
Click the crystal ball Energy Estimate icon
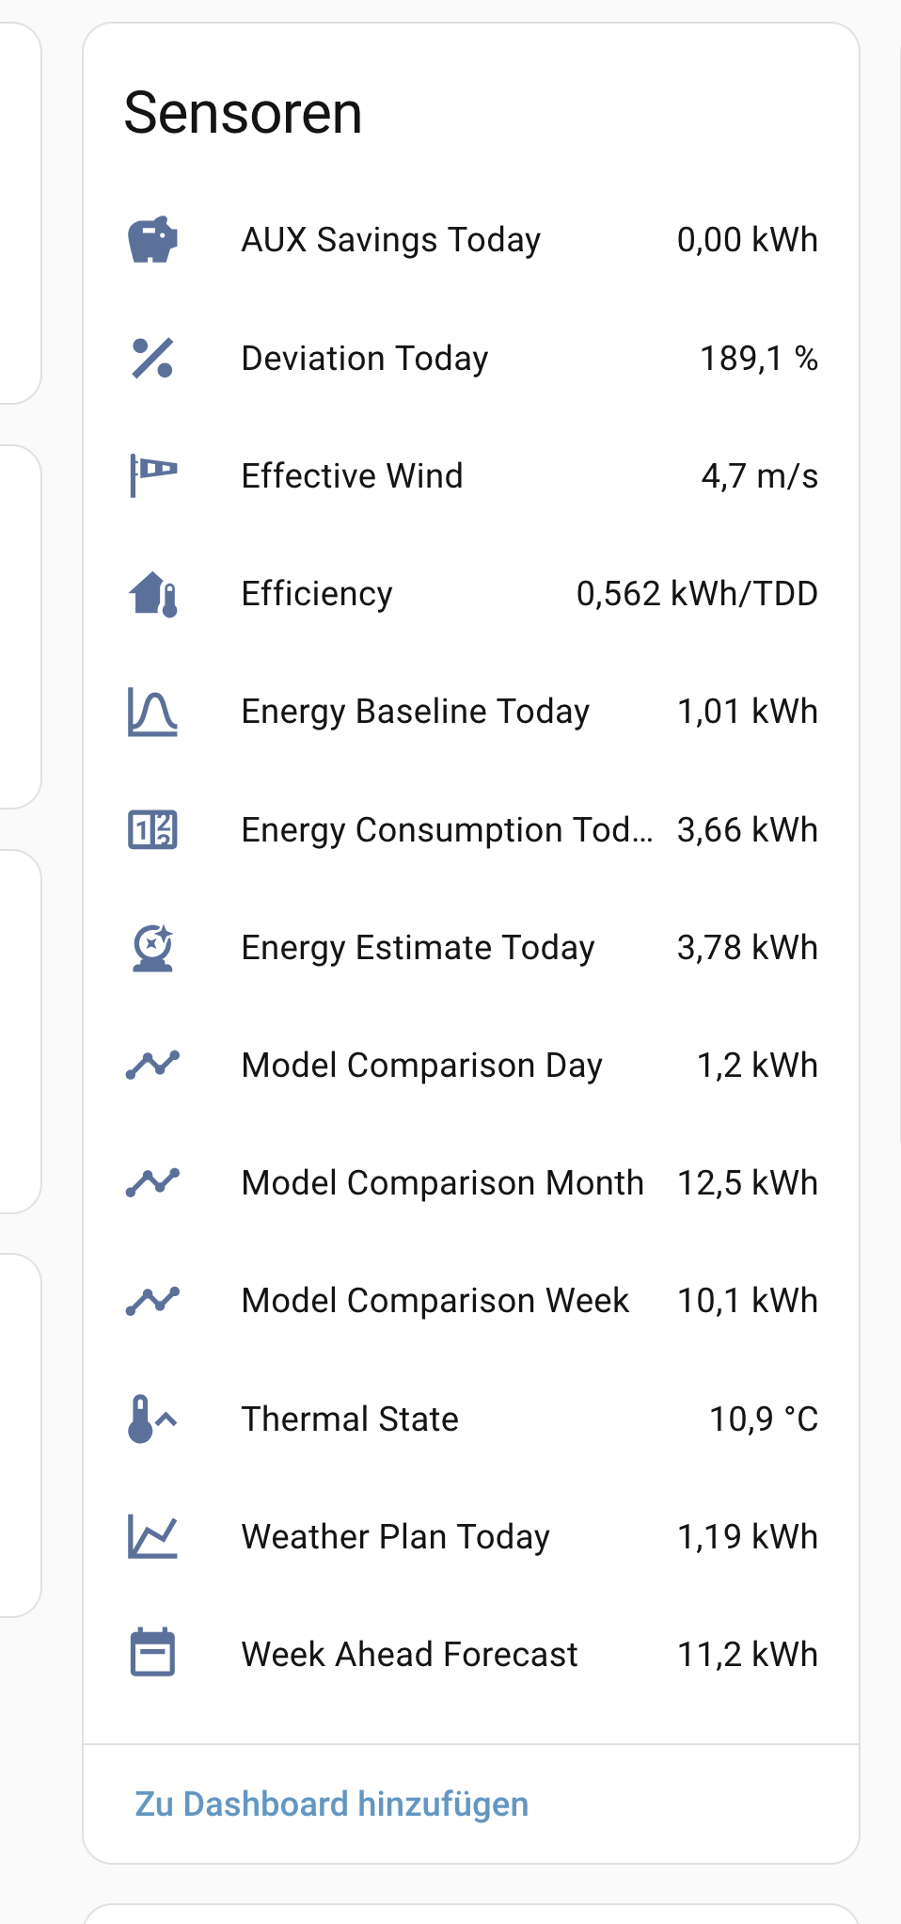(152, 947)
